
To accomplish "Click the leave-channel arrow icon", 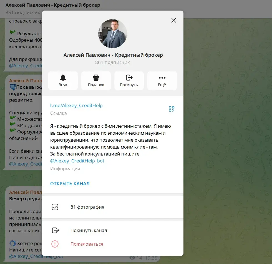I will click(x=56, y=230).
